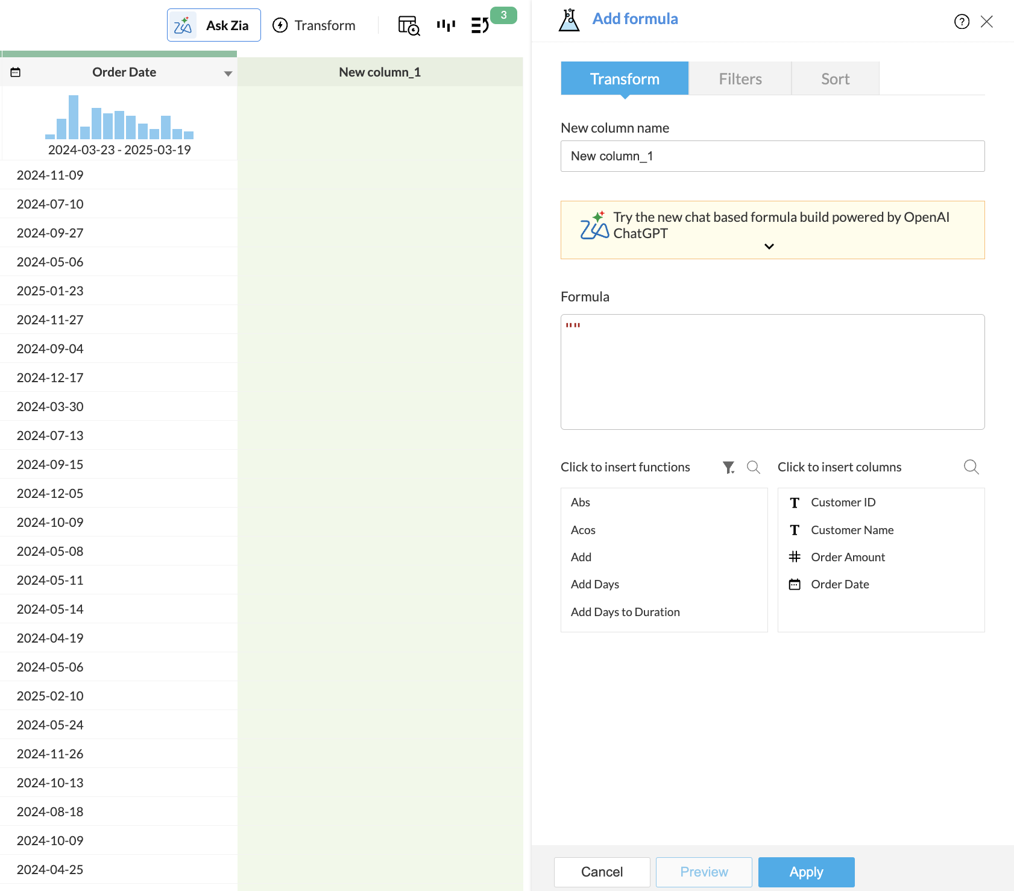The height and width of the screenshot is (891, 1014).
Task: Select the 2024-05-08 date cell
Action: click(x=119, y=551)
